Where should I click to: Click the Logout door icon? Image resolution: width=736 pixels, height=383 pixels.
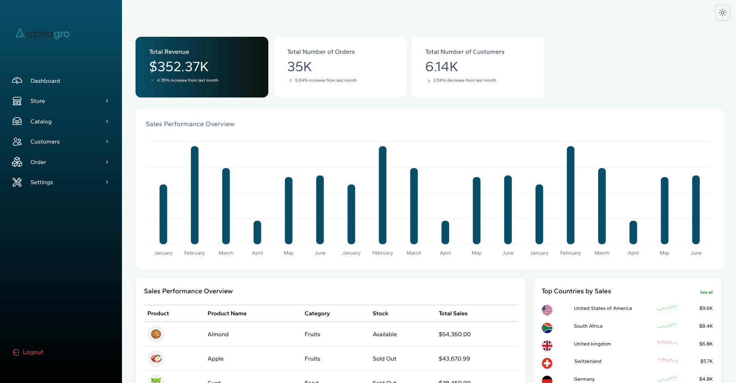pos(16,352)
